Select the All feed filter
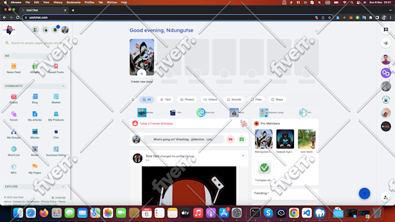This screenshot has height=222, width=395. coord(146,100)
